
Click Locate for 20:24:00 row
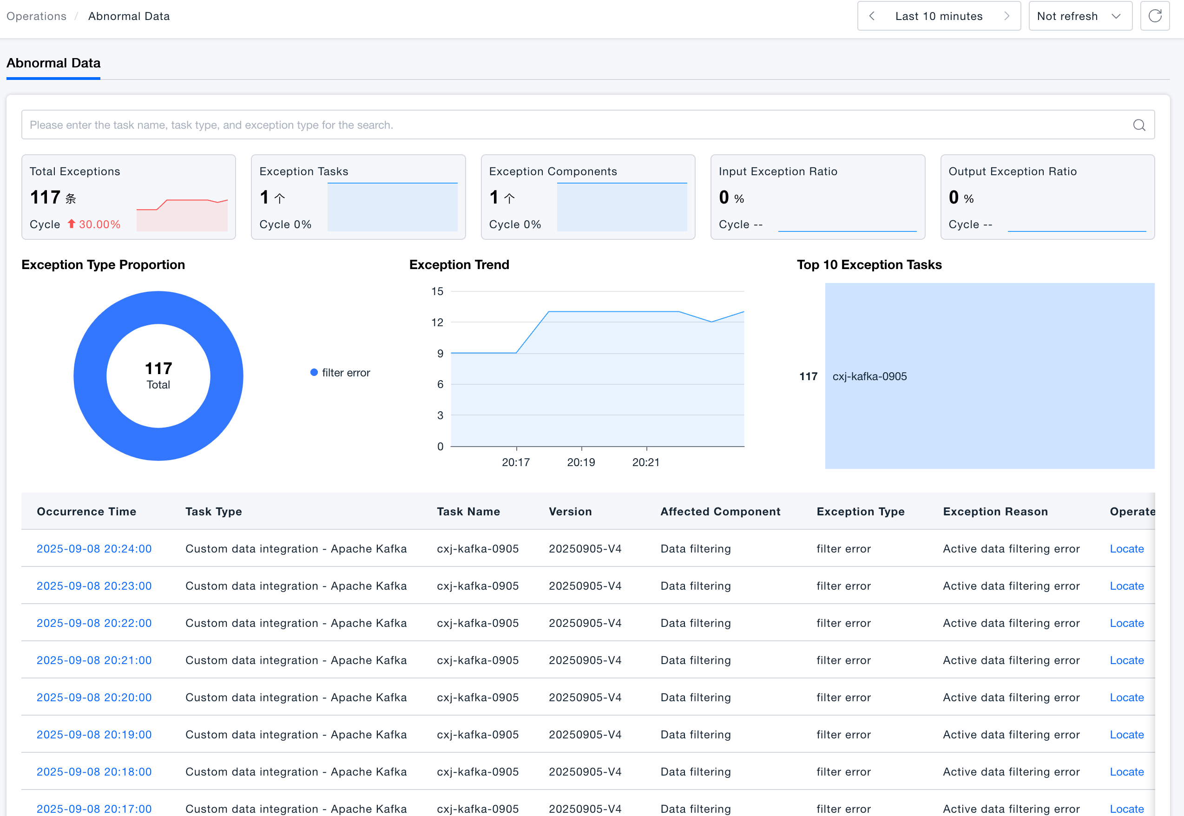[x=1126, y=549]
